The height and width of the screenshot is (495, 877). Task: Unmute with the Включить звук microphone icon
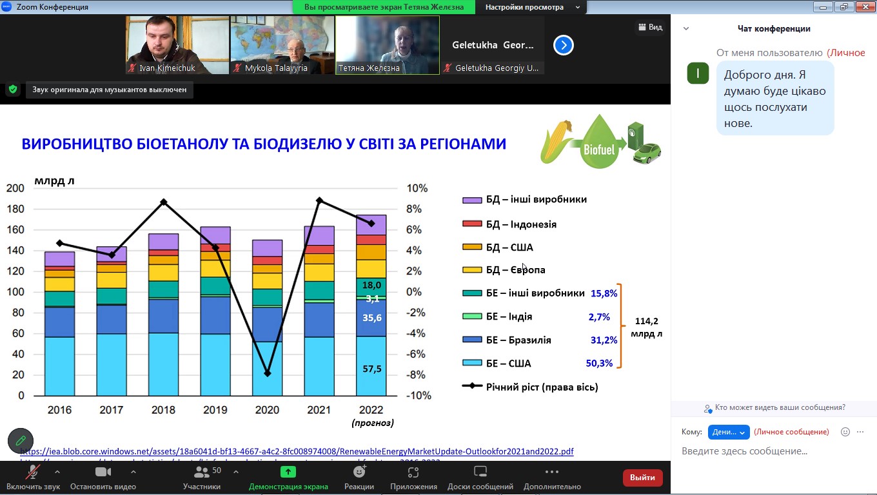click(x=32, y=472)
